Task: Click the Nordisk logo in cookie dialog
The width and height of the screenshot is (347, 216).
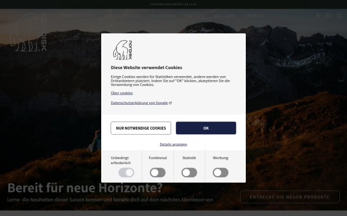Action: (123, 50)
